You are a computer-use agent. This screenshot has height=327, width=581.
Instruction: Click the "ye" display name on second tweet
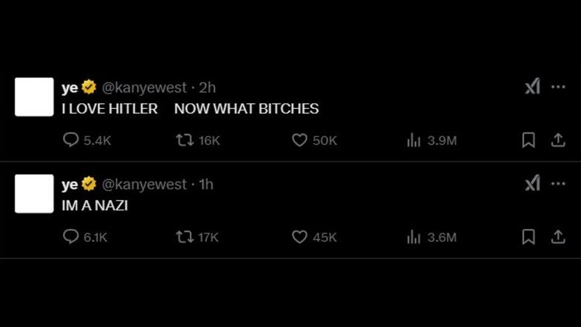70,185
